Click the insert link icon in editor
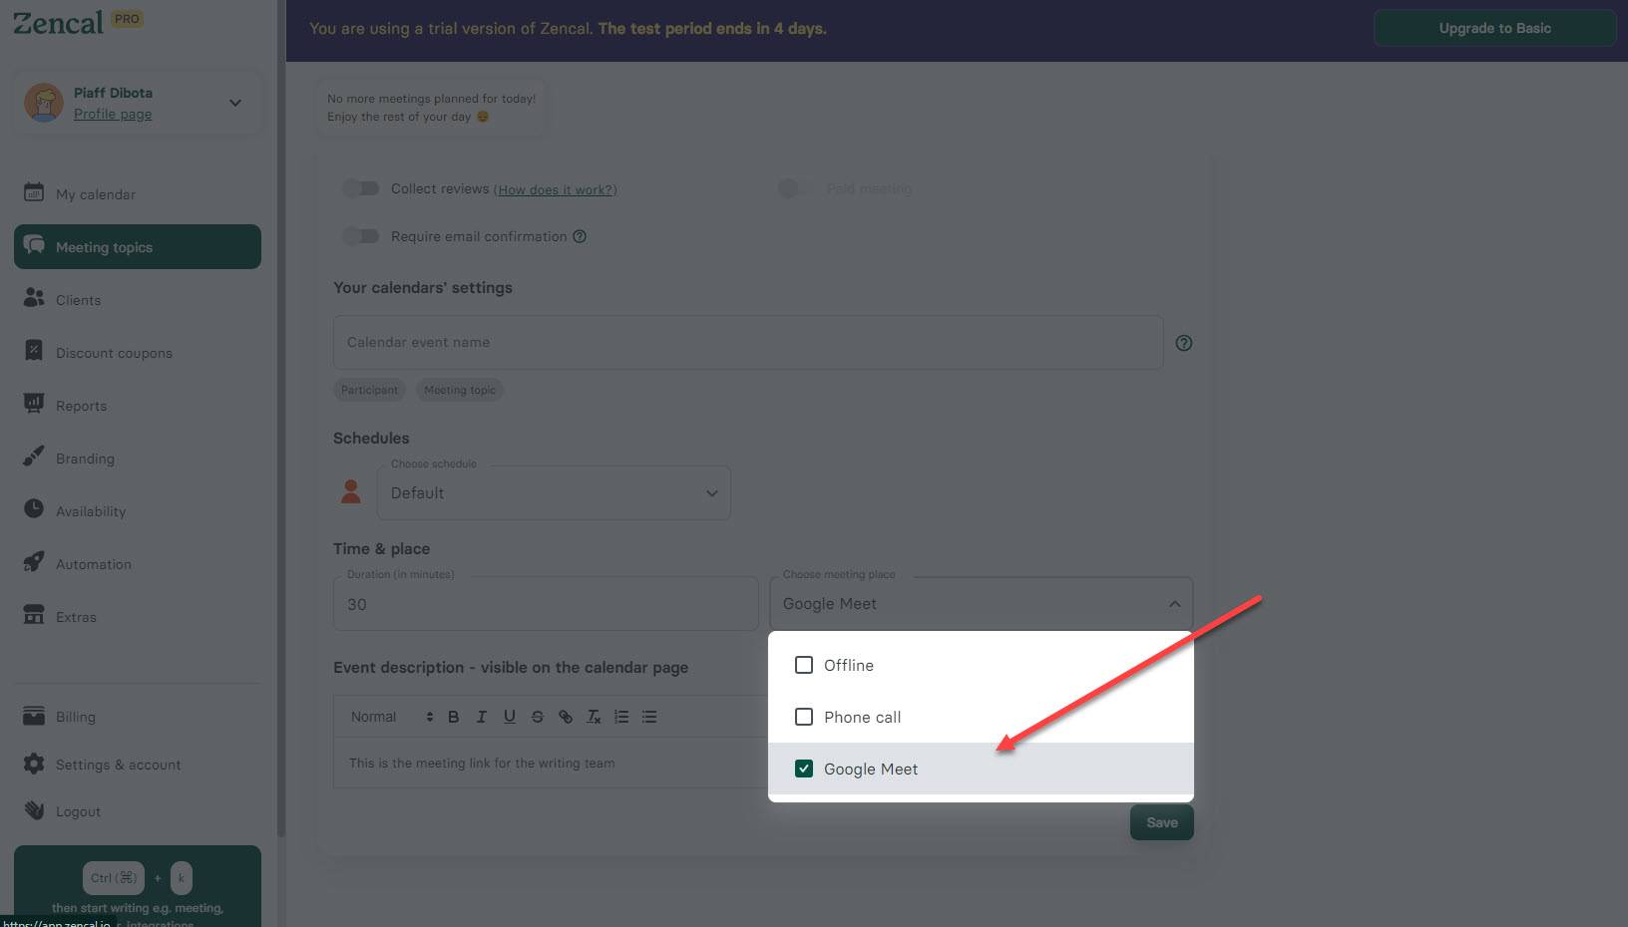 click(x=565, y=716)
